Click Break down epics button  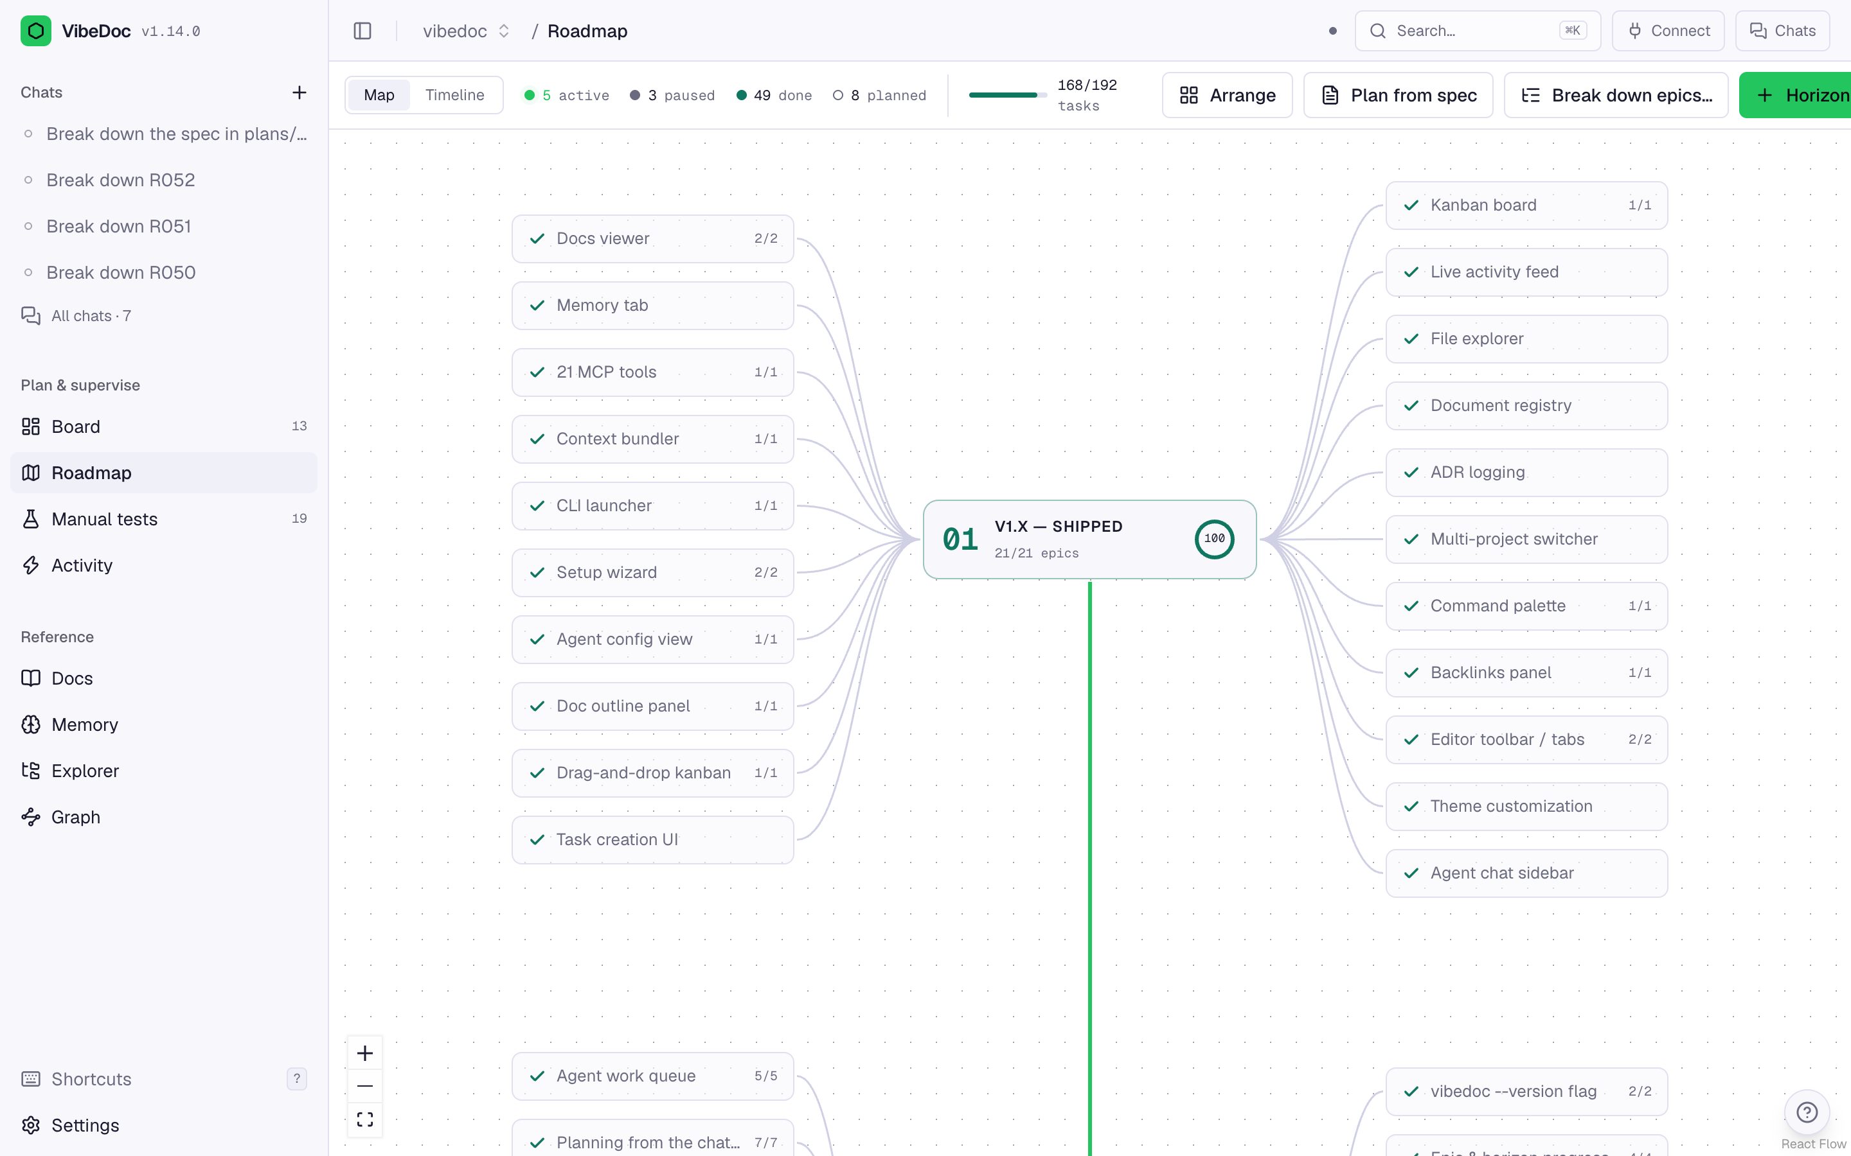tap(1615, 95)
